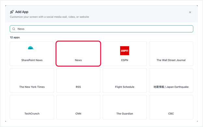Select the CNN app card

click(78, 107)
